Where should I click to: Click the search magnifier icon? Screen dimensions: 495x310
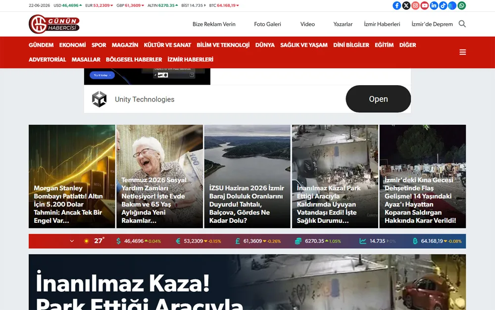(x=462, y=24)
